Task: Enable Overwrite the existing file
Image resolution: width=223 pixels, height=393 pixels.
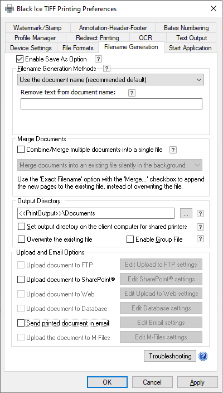Action: click(22, 239)
